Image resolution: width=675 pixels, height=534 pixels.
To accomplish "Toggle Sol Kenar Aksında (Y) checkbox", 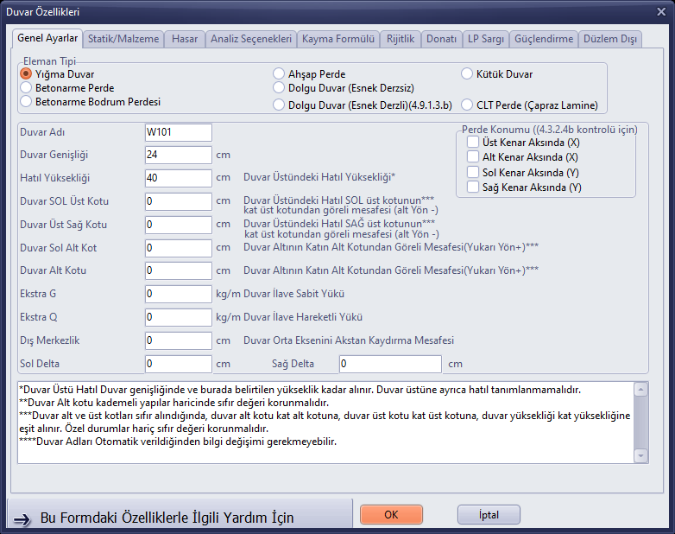I will pyautogui.click(x=473, y=172).
